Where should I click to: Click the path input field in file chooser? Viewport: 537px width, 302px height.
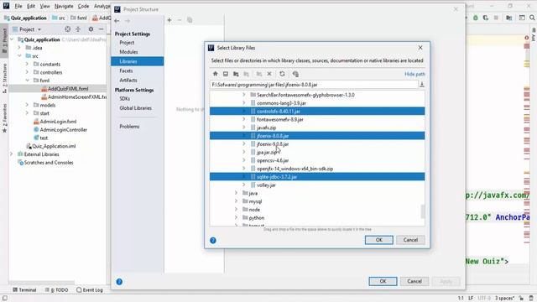pyautogui.click(x=314, y=85)
